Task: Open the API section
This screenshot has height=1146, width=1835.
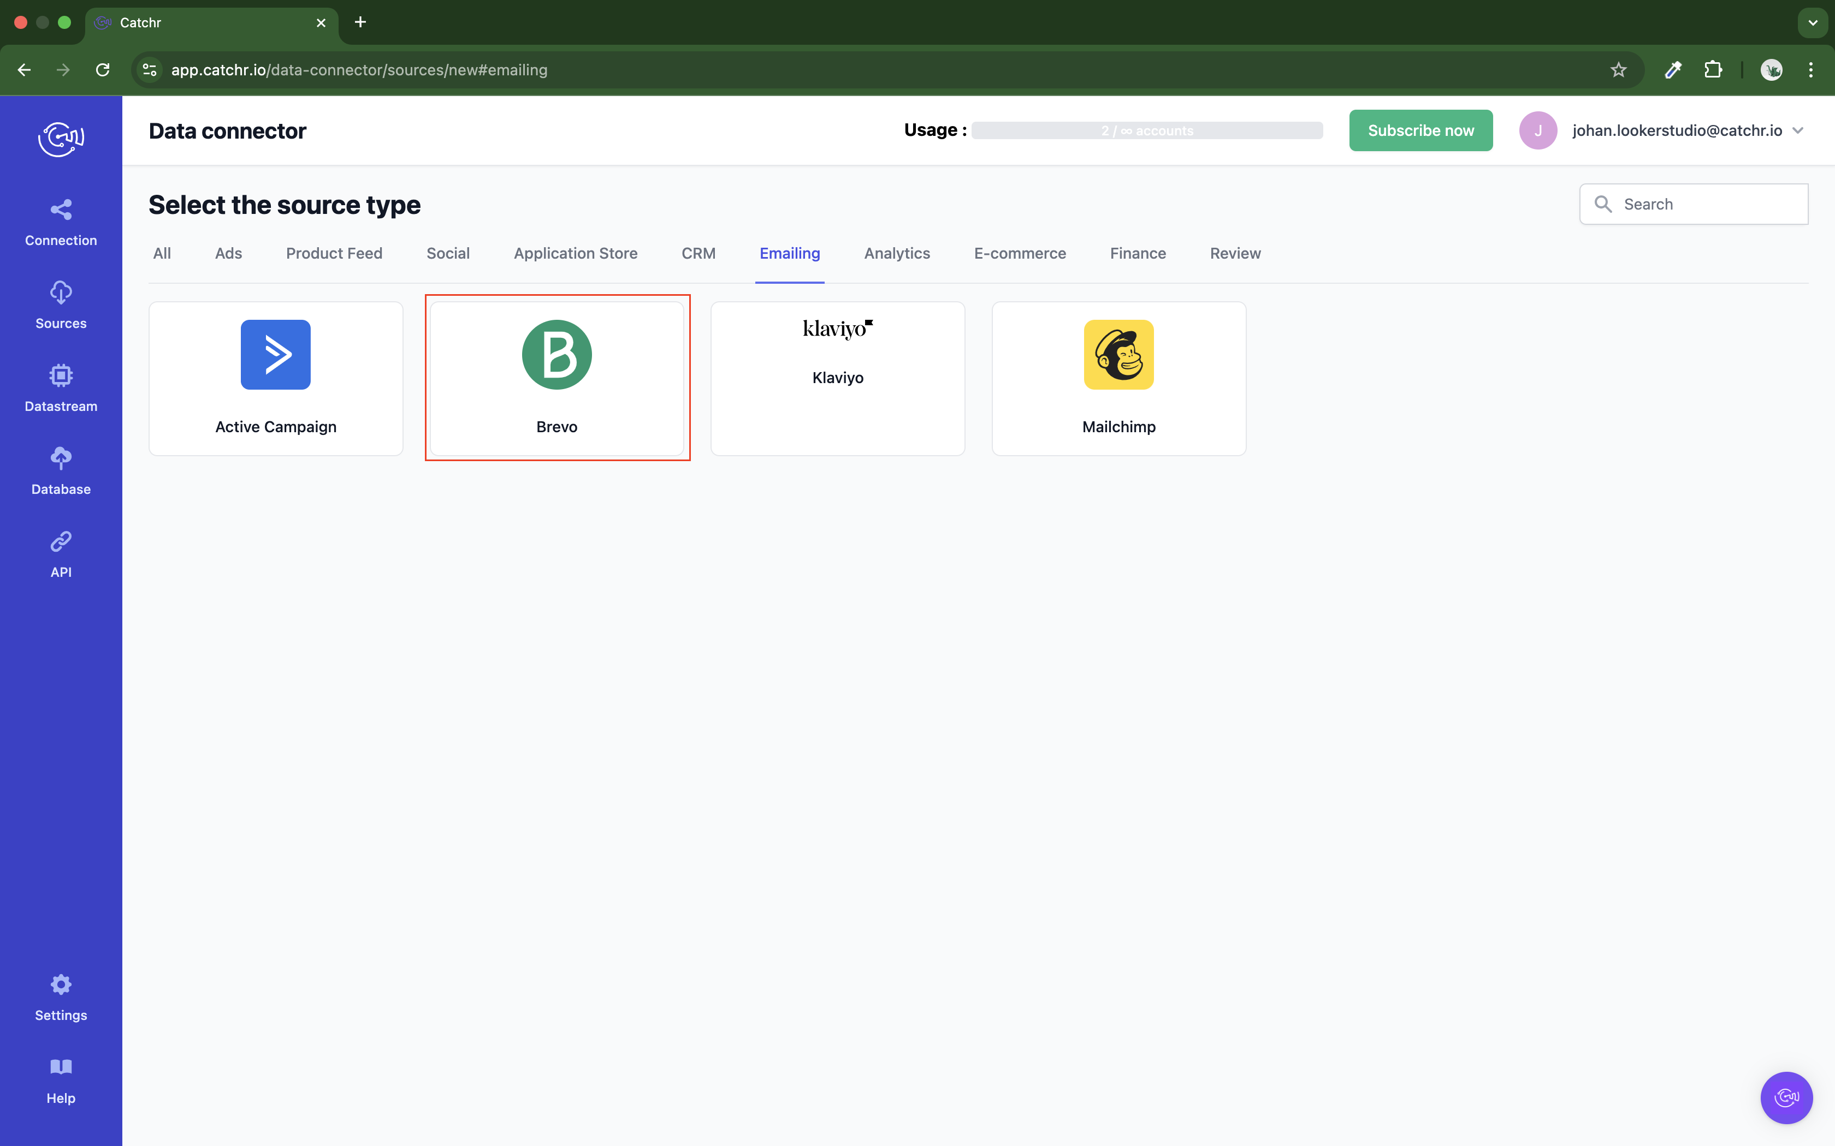Action: tap(61, 554)
